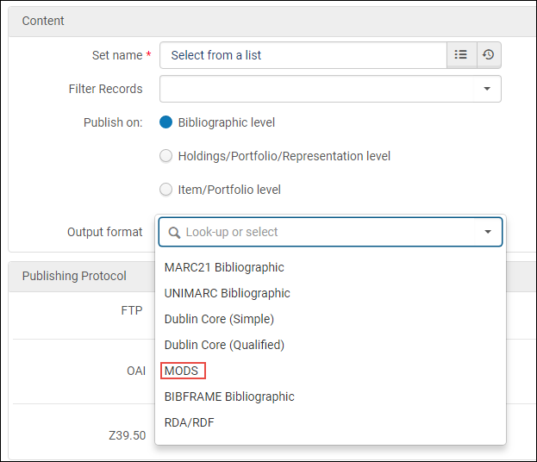Screen dimensions: 537x462
Task: Choose UNIMARC Bibliographic output format
Action: [x=228, y=293]
